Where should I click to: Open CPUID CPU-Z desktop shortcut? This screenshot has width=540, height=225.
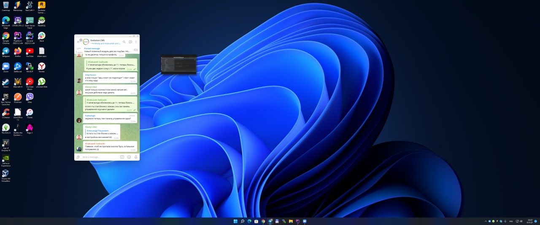tap(18, 22)
